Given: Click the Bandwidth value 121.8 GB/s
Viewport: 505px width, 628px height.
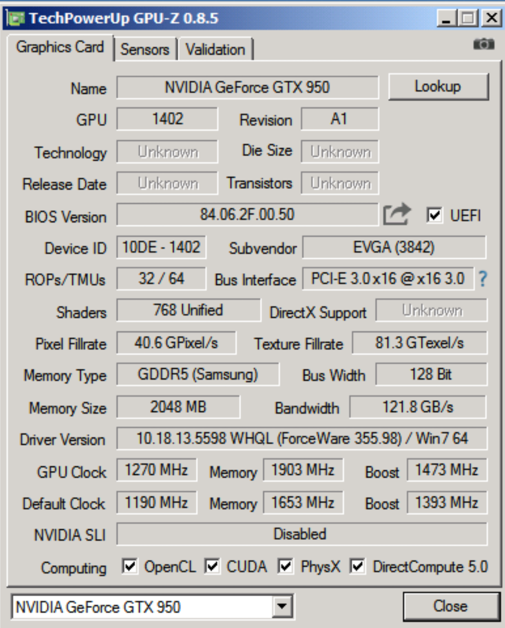Looking at the screenshot, I should point(418,407).
